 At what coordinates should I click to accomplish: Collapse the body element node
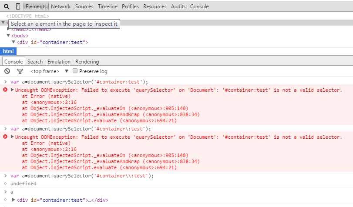click(x=8, y=36)
